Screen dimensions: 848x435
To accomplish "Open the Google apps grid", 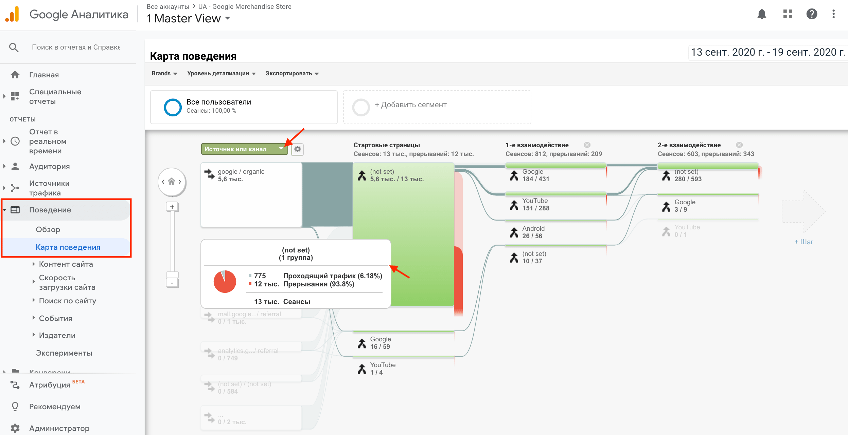I will (788, 14).
